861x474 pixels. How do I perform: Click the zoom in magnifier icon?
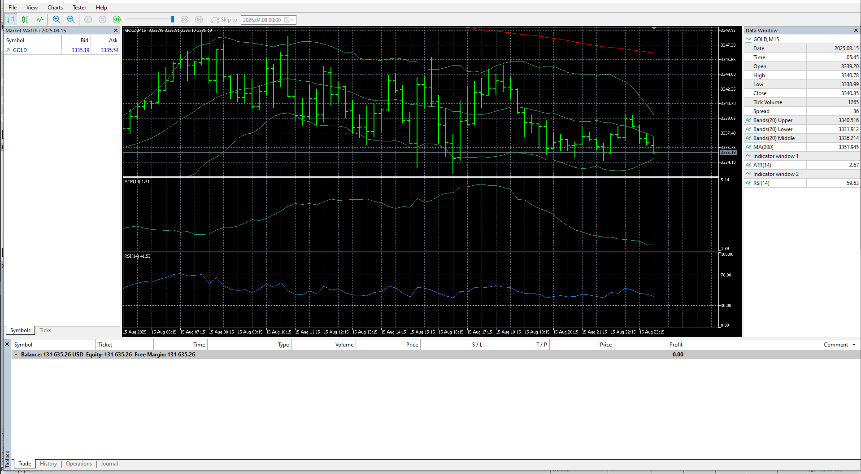(57, 20)
